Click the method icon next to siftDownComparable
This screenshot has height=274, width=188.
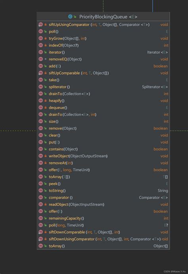(41, 232)
